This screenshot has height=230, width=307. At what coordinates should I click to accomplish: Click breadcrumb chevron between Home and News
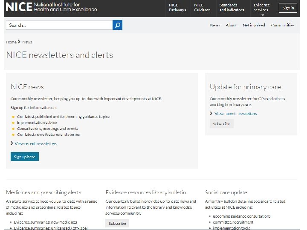(19, 42)
